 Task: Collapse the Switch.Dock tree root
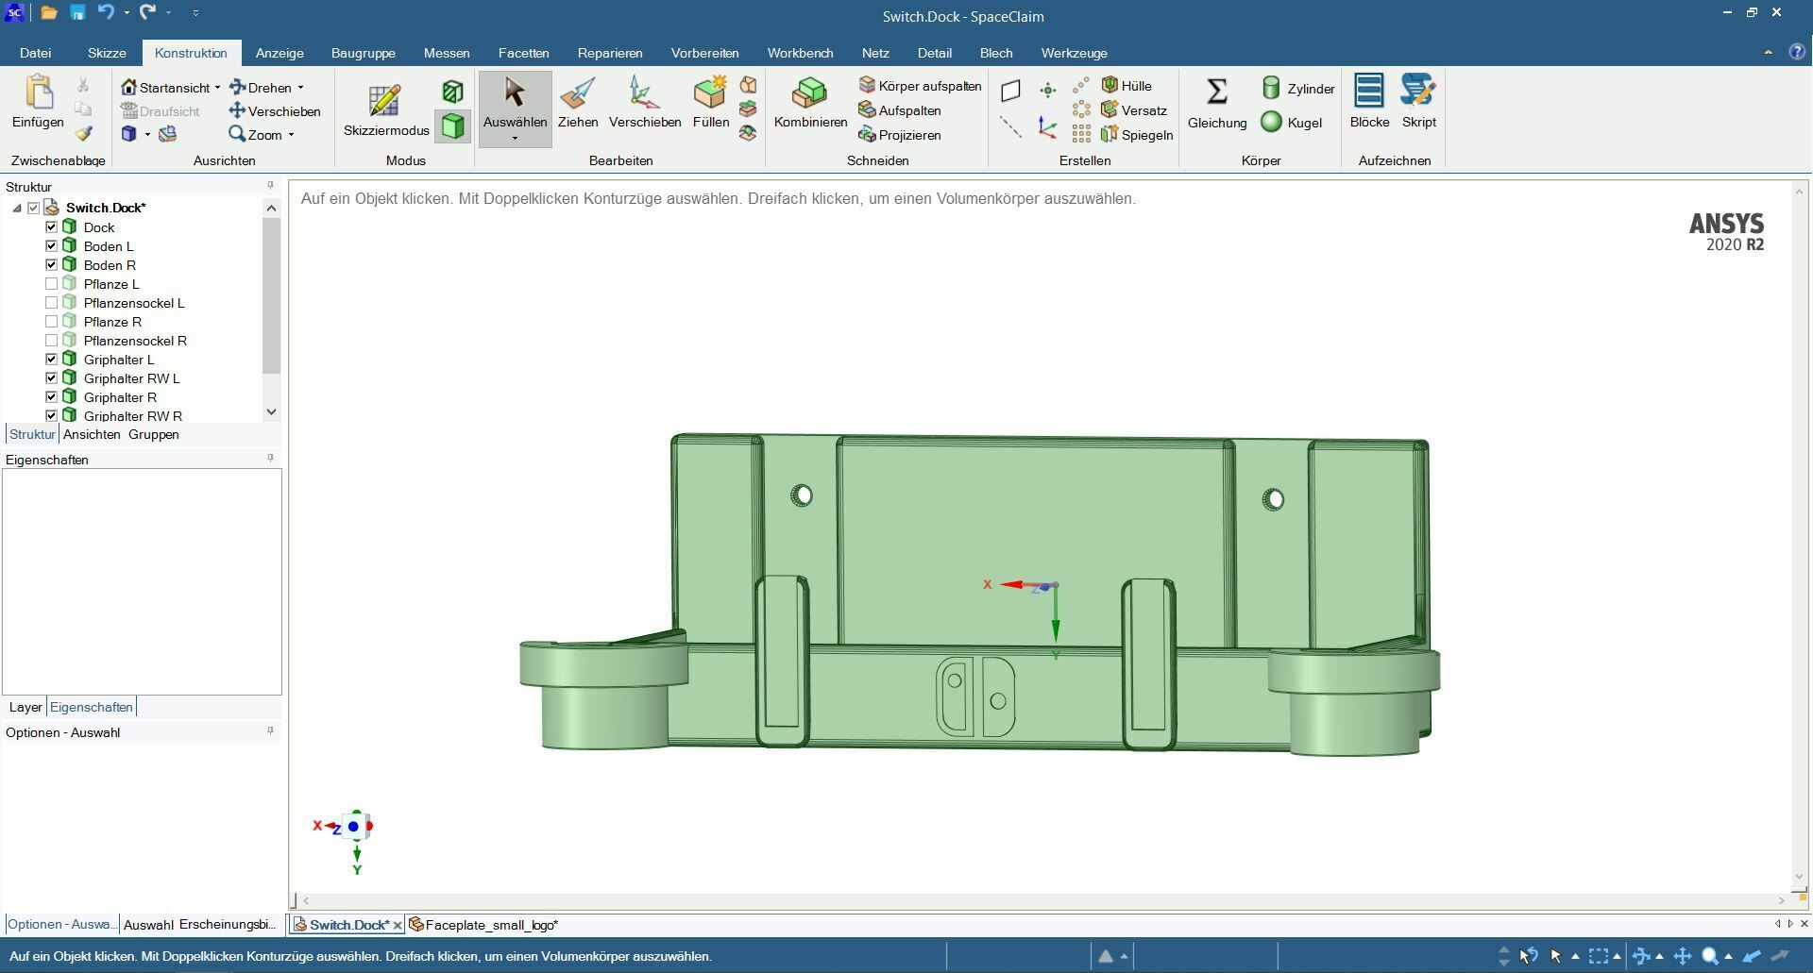(17, 208)
